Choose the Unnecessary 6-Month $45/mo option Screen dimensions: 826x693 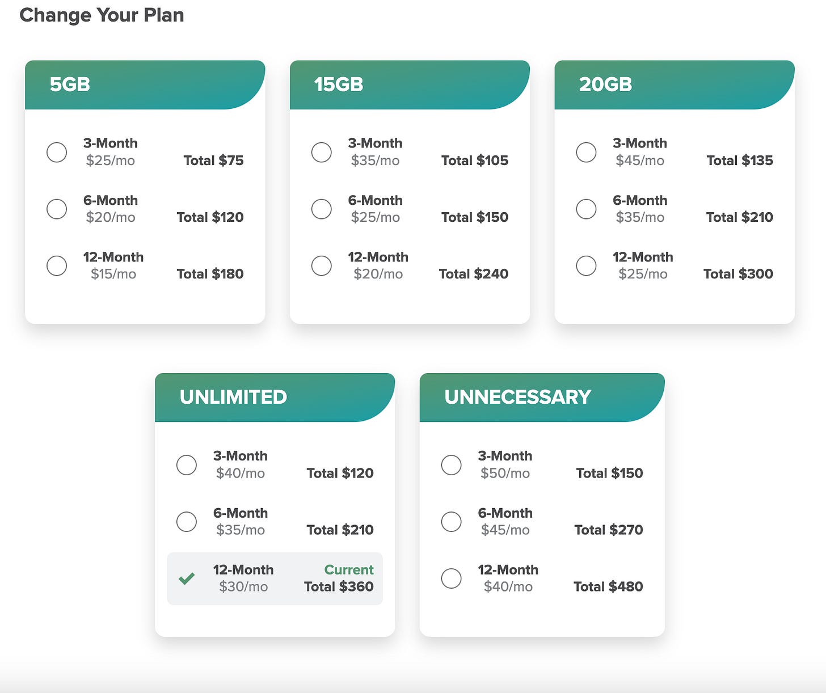(x=452, y=521)
